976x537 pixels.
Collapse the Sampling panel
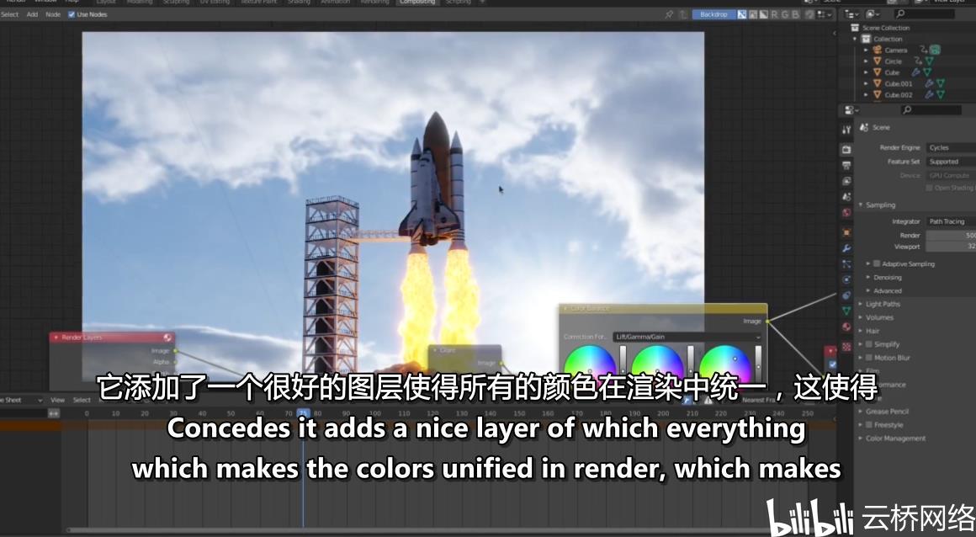coord(861,205)
